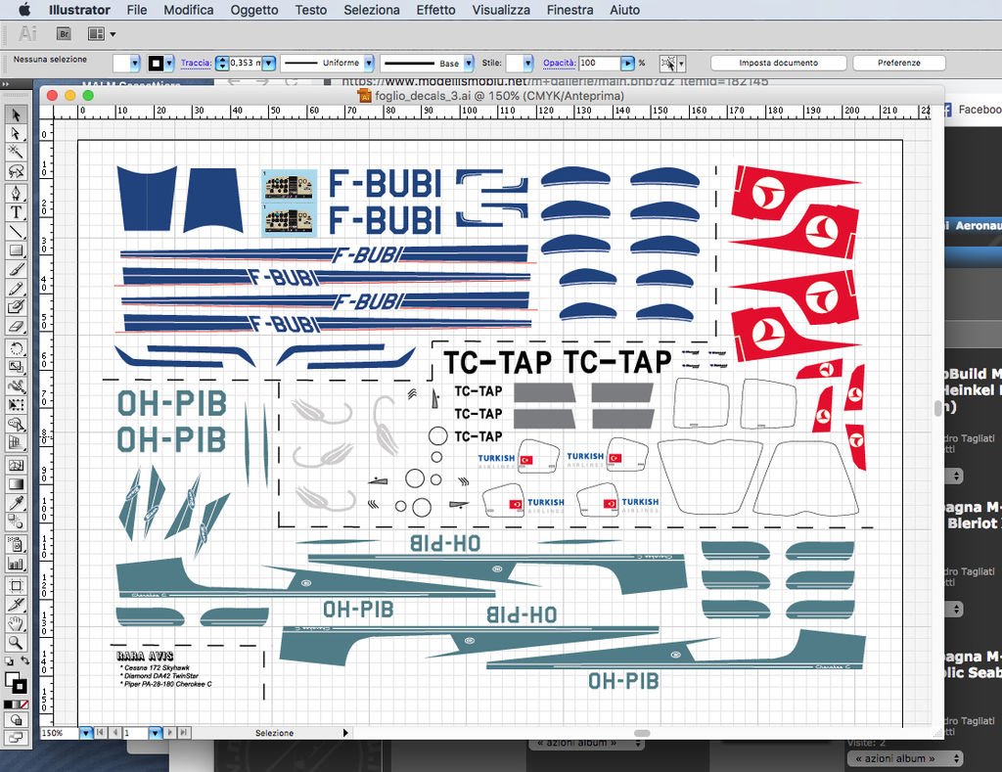The width and height of the screenshot is (1002, 772).
Task: Select the Mesh tool
Action: [16, 465]
